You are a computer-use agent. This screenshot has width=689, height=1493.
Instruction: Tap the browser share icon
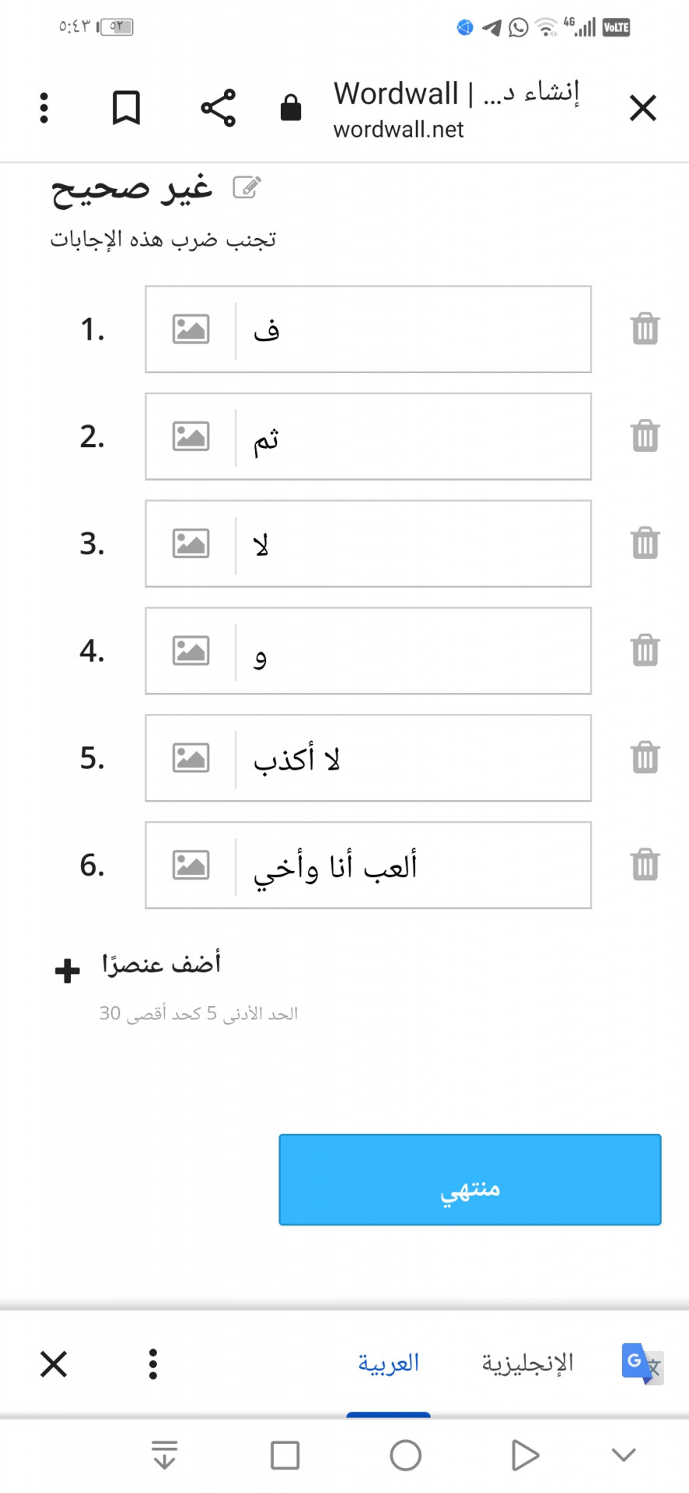click(x=218, y=108)
